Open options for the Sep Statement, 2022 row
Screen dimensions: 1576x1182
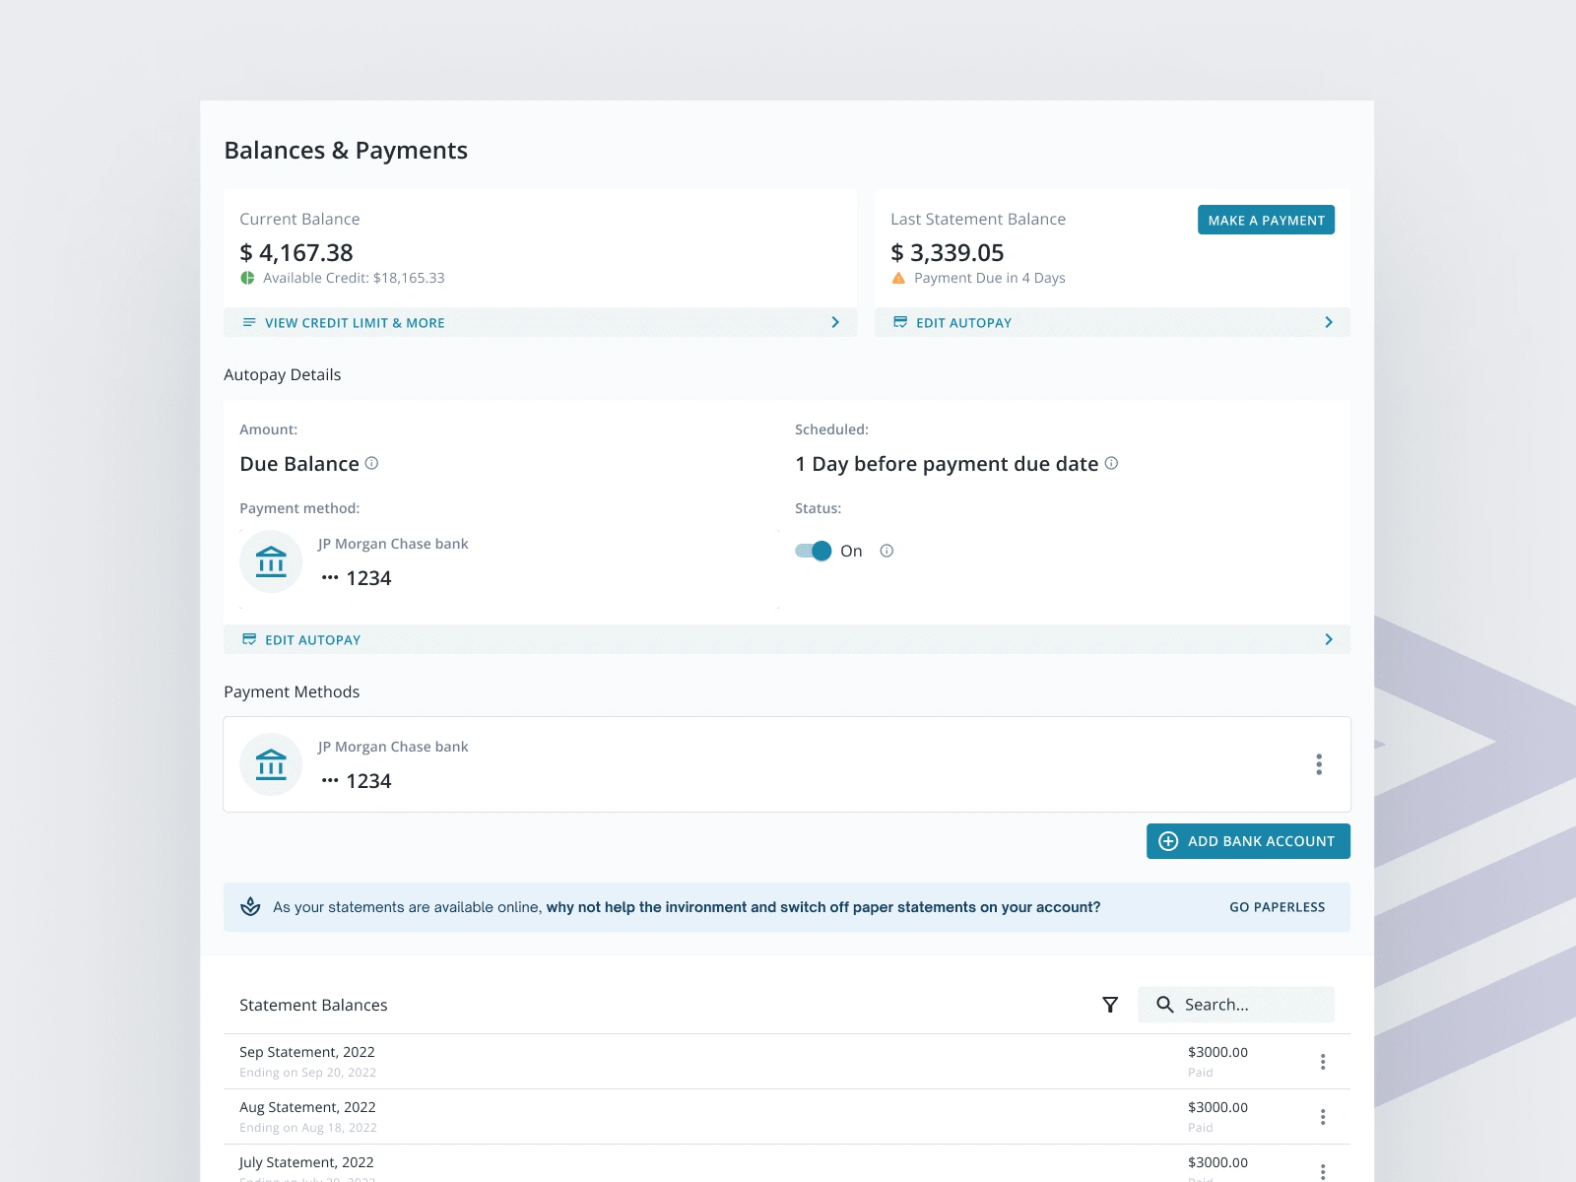coord(1323,1062)
